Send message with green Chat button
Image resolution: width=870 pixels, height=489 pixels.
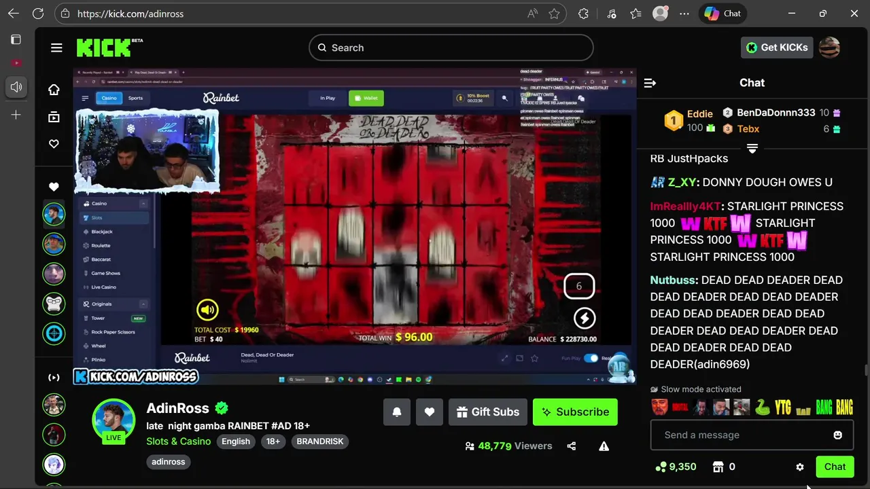pos(835,467)
